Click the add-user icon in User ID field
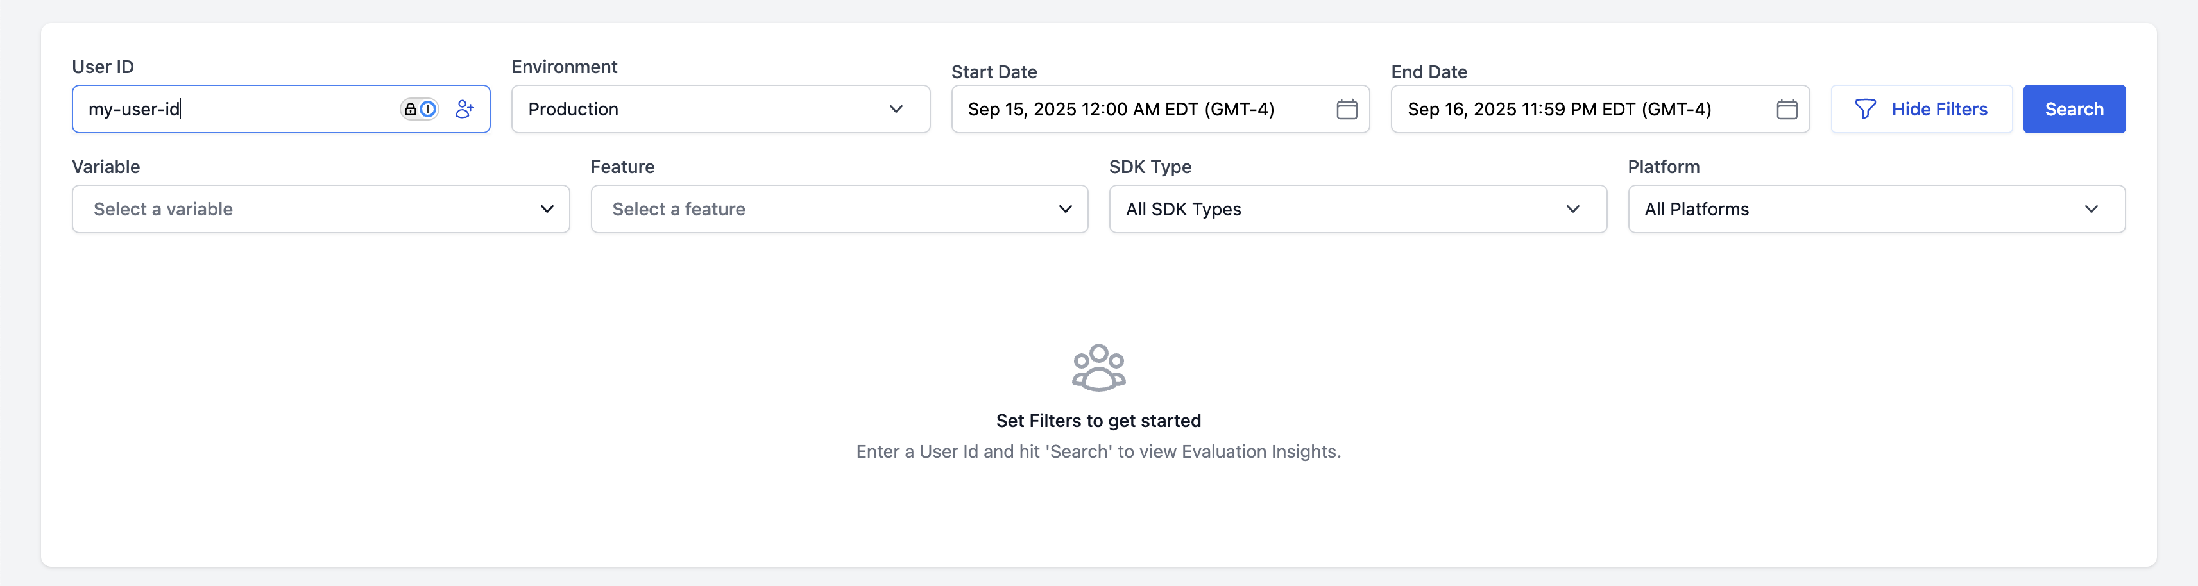The height and width of the screenshot is (586, 2198). [464, 109]
